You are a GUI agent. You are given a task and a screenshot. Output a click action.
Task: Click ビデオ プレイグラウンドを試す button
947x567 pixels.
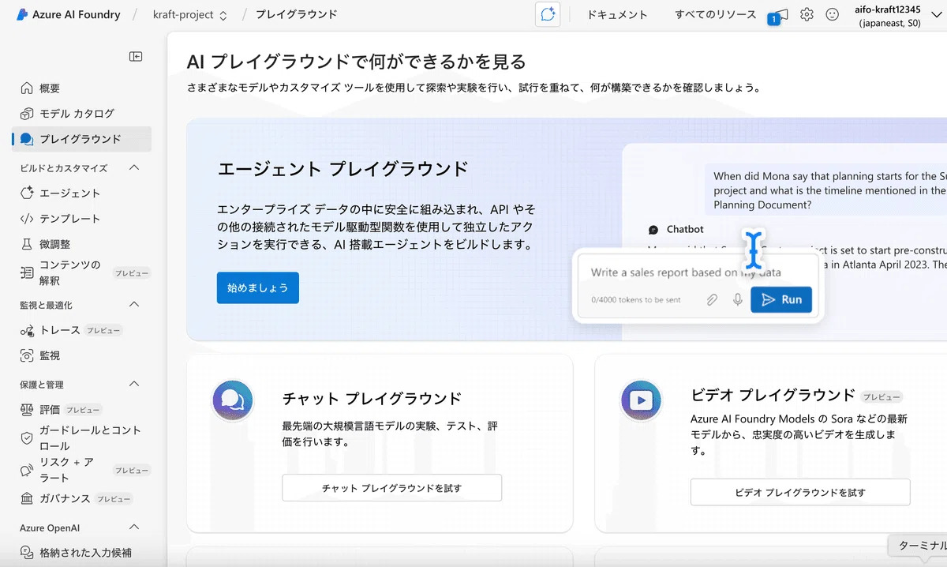800,492
